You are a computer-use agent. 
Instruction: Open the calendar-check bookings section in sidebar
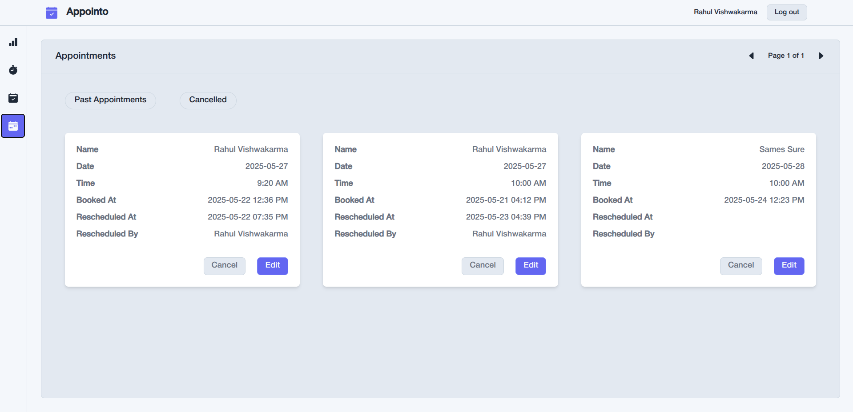point(13,98)
